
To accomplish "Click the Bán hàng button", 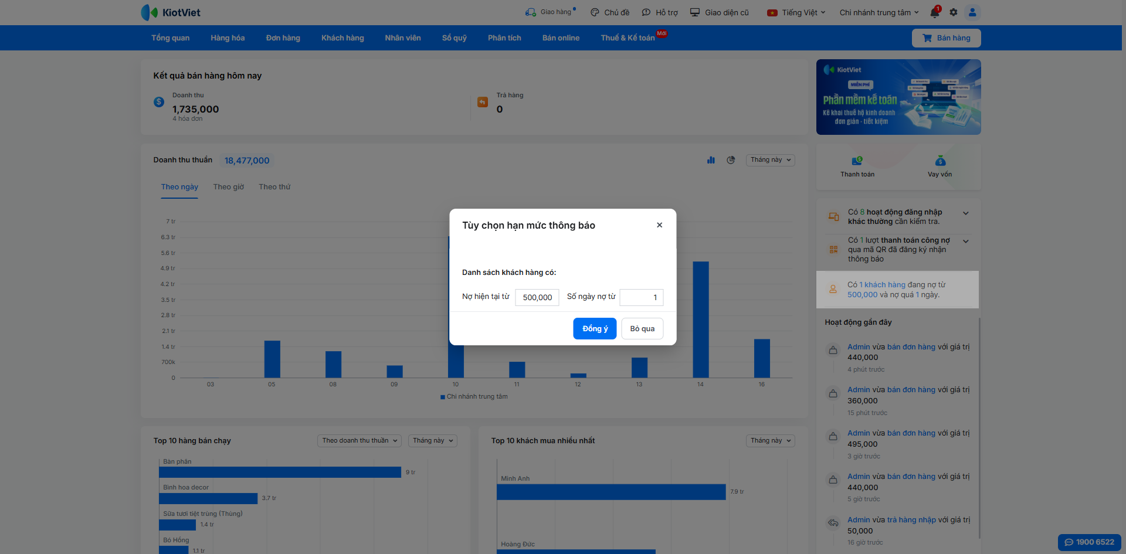I will tap(946, 38).
